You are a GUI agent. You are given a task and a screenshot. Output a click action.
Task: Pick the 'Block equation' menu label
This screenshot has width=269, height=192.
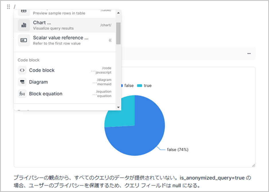coord(46,94)
